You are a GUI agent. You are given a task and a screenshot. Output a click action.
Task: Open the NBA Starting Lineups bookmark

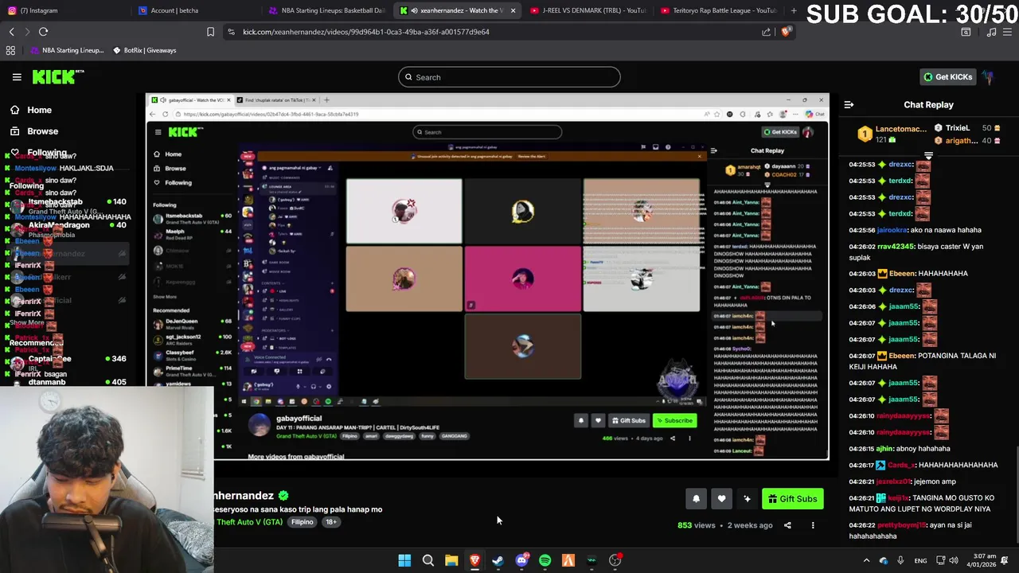click(x=67, y=50)
